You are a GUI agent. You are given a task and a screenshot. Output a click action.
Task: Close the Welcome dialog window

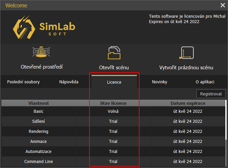(x=222, y=5)
